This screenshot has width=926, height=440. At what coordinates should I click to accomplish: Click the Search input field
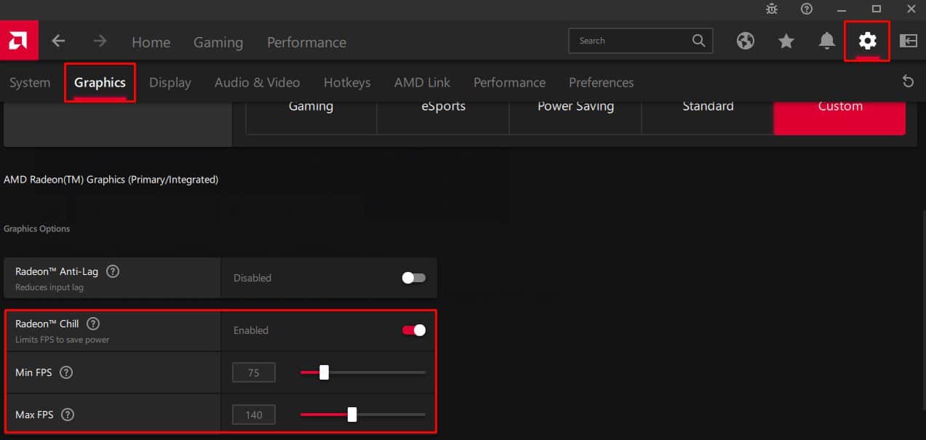click(640, 41)
